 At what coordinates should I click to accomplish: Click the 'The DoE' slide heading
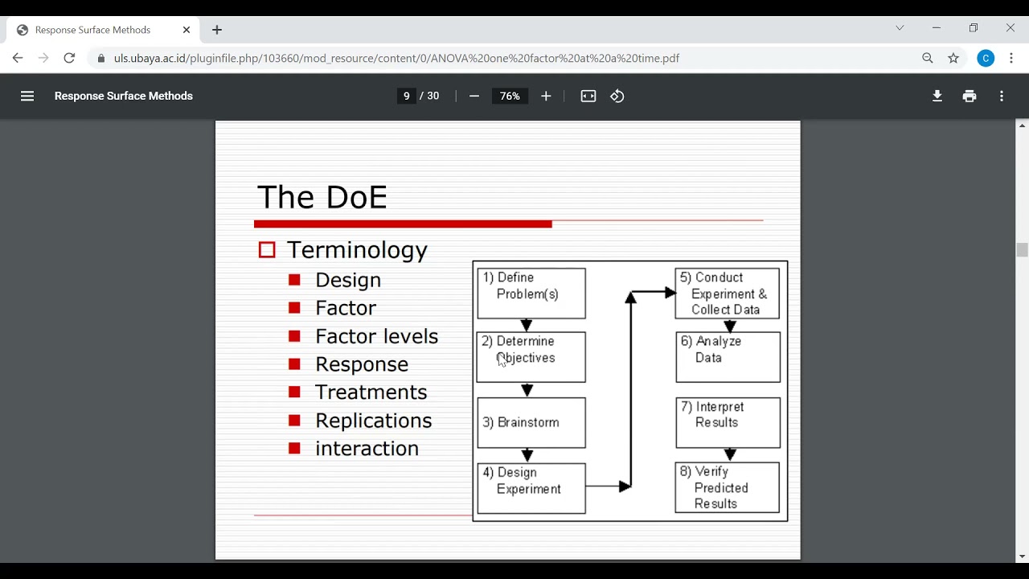[322, 197]
